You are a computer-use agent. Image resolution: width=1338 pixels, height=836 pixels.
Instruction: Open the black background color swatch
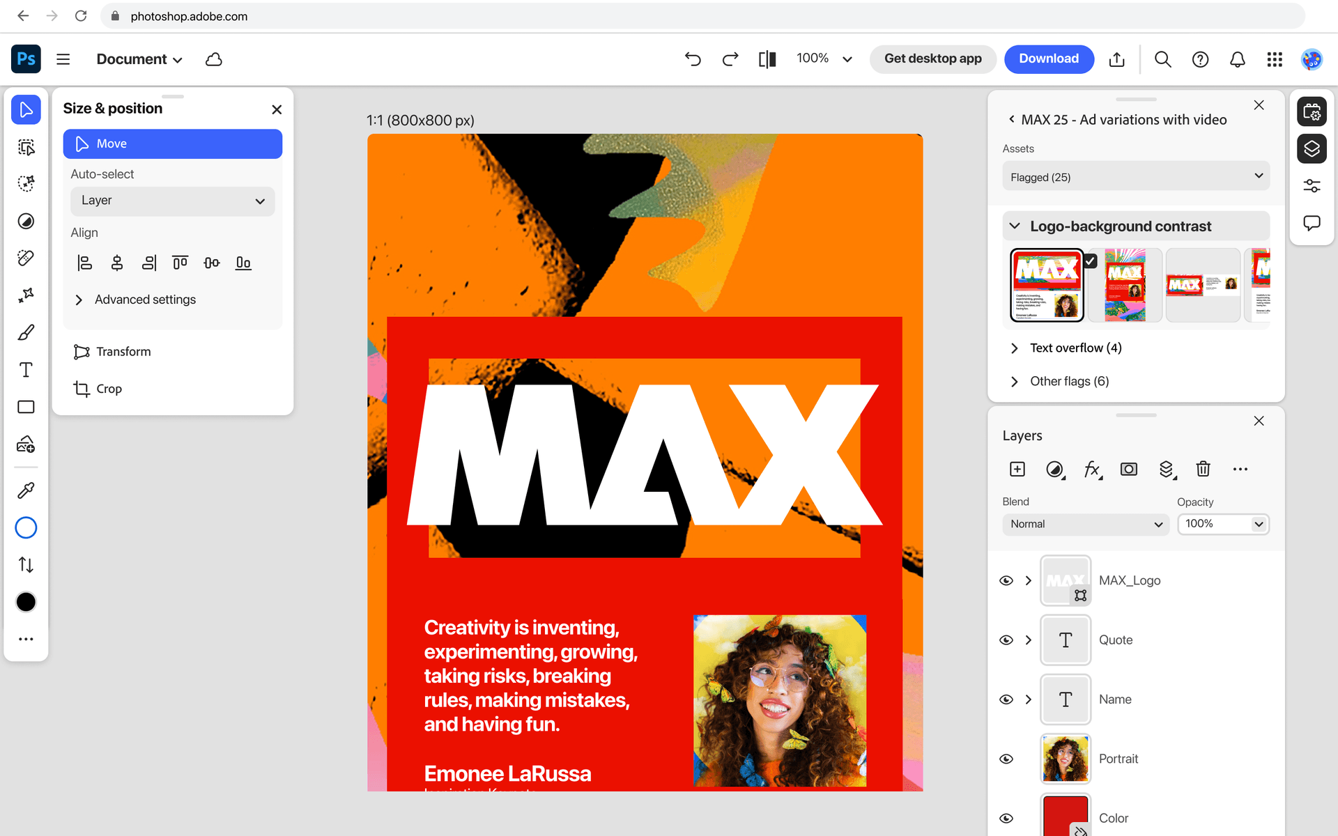click(x=26, y=602)
